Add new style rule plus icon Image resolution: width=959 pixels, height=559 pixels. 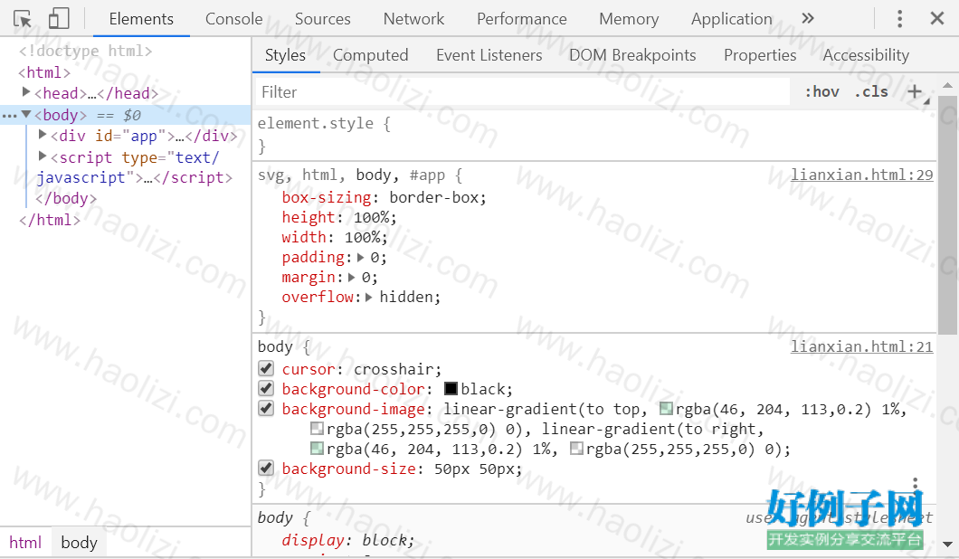coord(915,91)
